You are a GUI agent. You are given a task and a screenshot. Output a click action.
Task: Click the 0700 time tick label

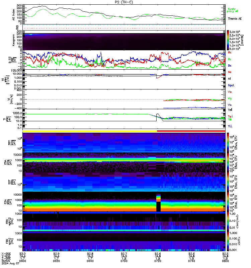click(124, 261)
